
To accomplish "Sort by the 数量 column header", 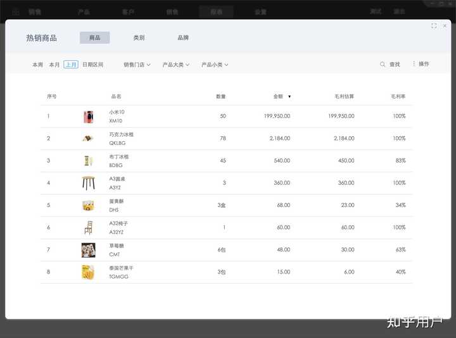I will pos(221,96).
